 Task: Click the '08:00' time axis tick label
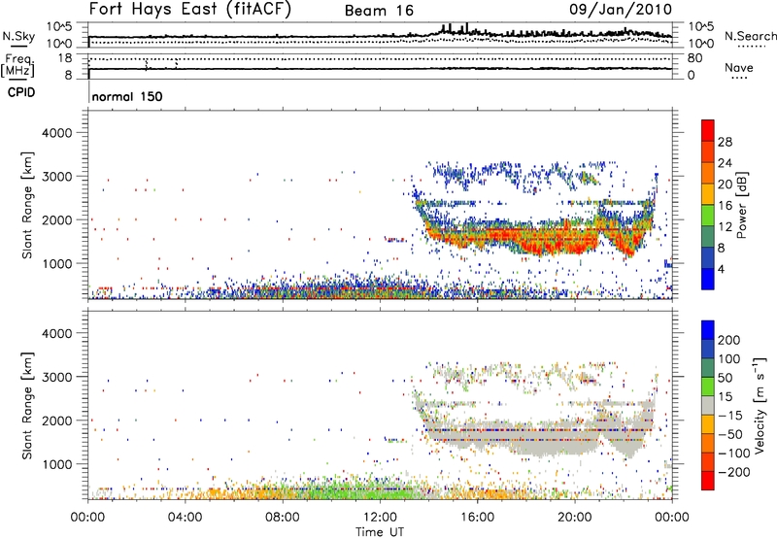[283, 518]
